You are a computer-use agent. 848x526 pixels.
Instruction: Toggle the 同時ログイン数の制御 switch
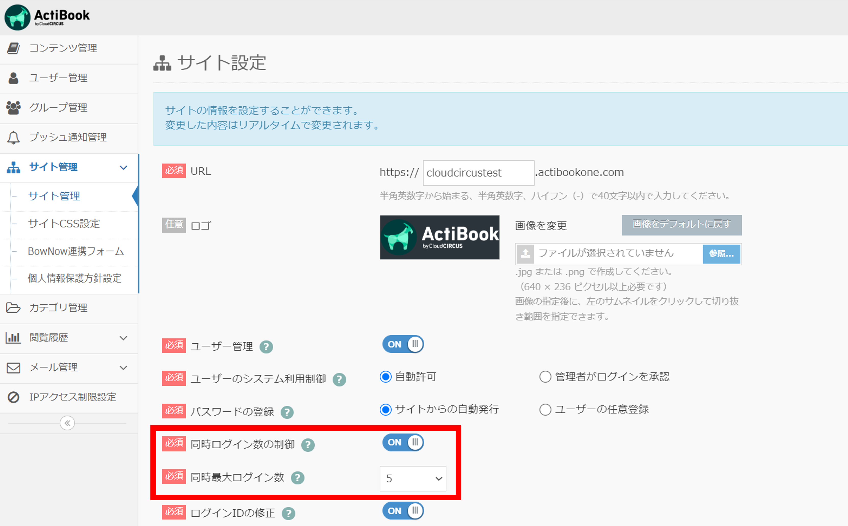(403, 442)
